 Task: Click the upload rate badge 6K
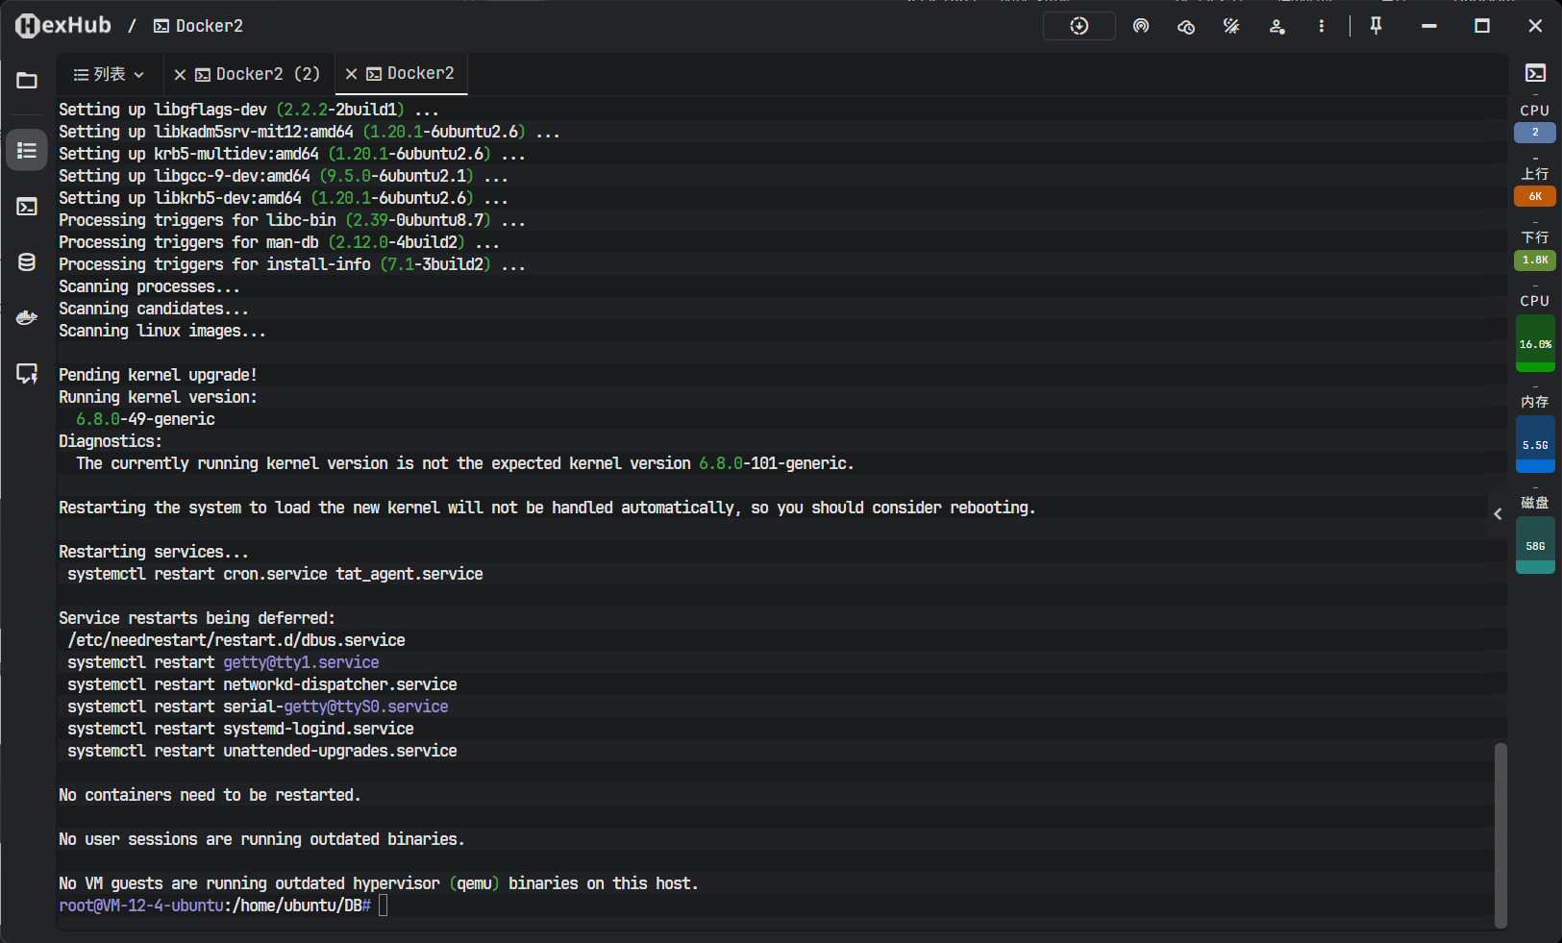click(1535, 196)
